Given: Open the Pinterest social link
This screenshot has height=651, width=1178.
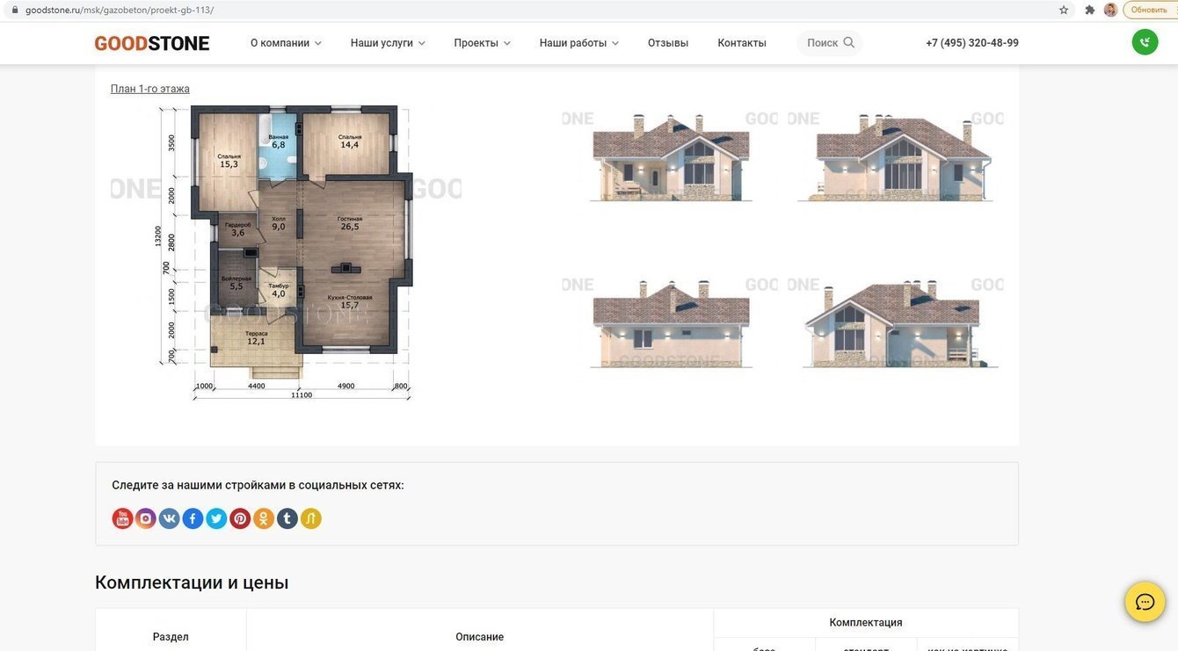Looking at the screenshot, I should [240, 518].
